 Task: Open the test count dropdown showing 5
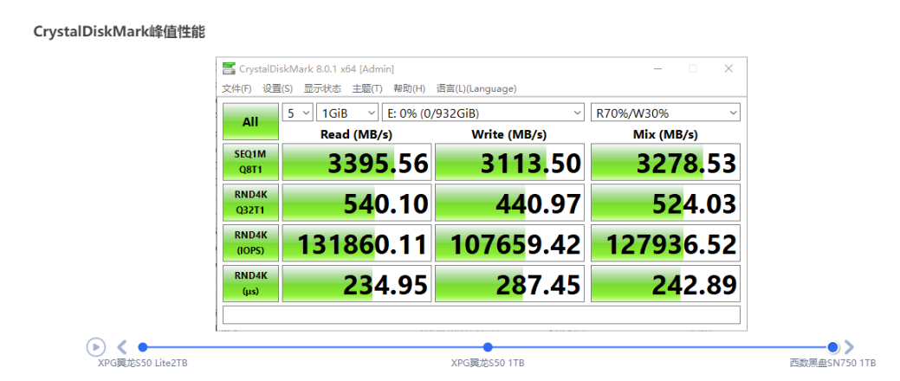pos(297,113)
